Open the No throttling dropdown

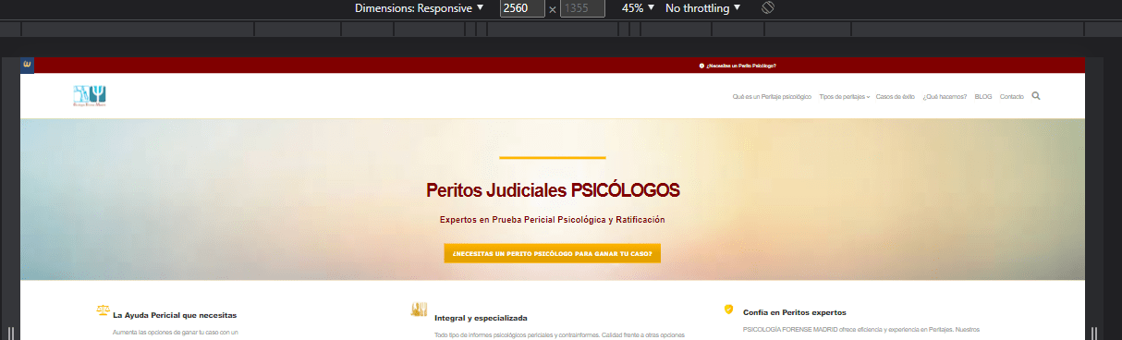point(702,8)
